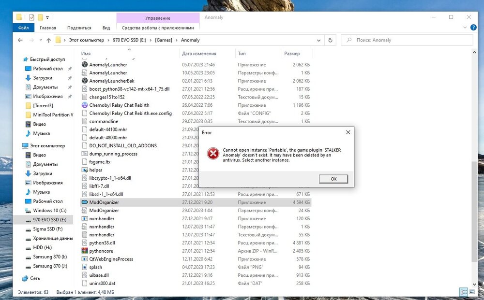Open the Explorer help icon
Screen dimensions: 484x300
473,28
